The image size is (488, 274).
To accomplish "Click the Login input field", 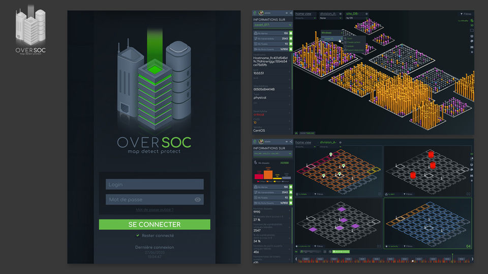I will click(x=155, y=184).
